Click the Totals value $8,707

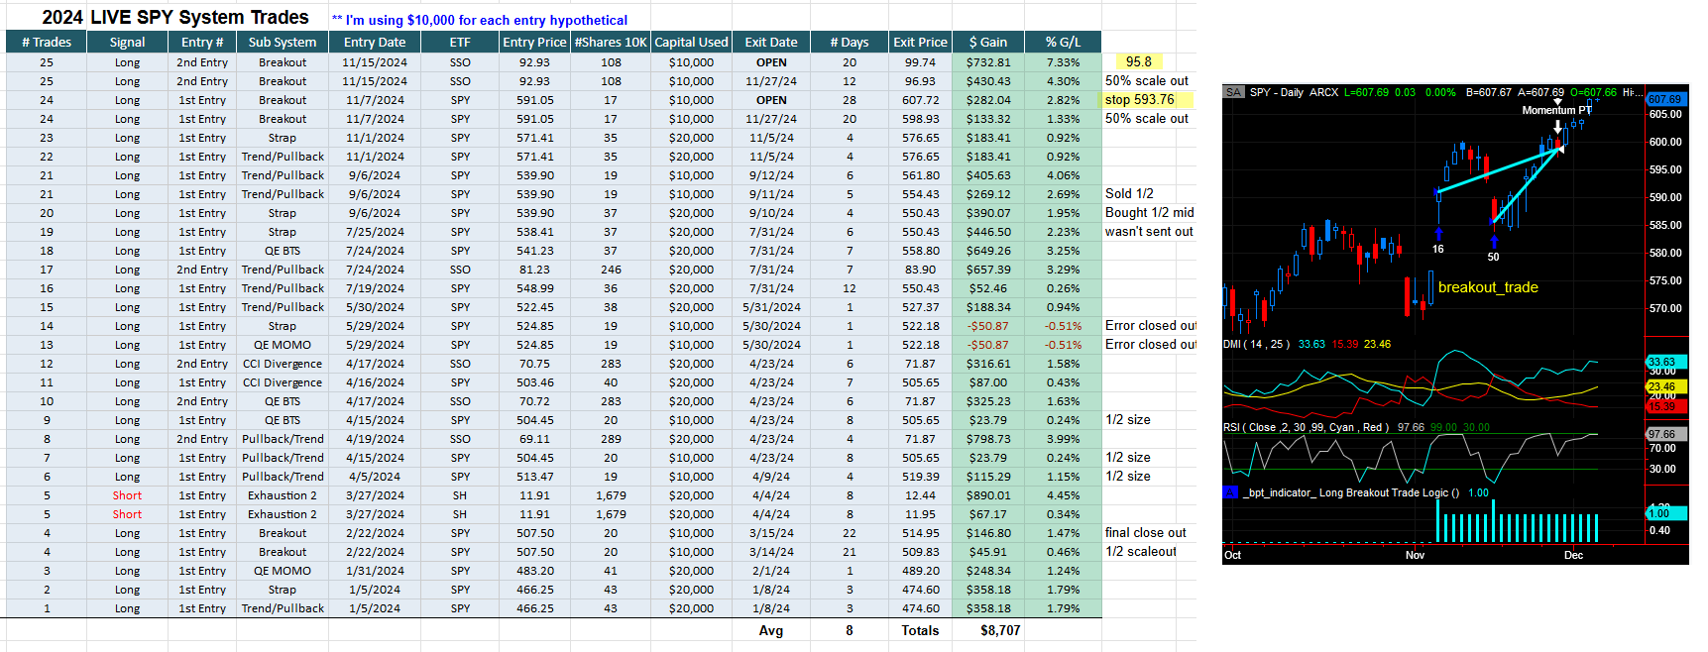pyautogui.click(x=999, y=630)
